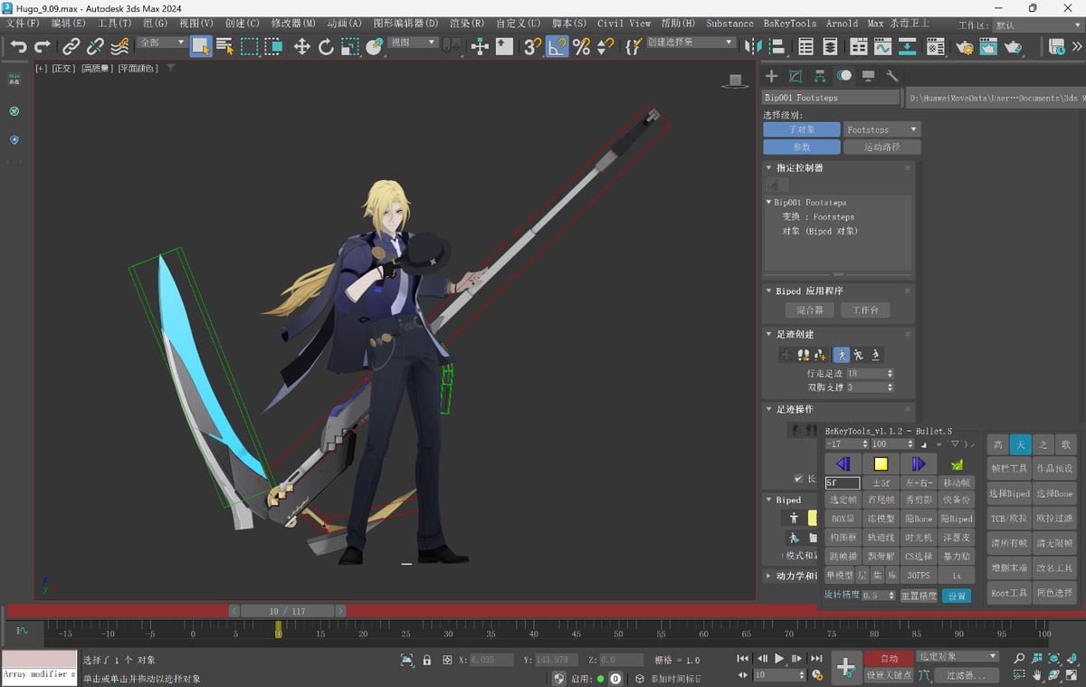The height and width of the screenshot is (687, 1086).
Task: Click the 工作台 workbench button
Action: (x=865, y=310)
